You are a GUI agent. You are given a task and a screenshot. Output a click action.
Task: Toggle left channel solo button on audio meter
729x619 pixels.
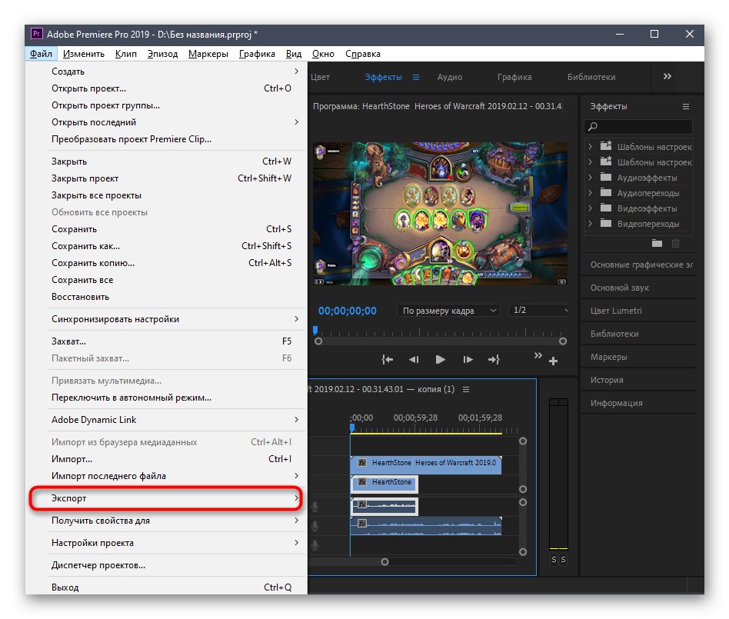click(554, 559)
